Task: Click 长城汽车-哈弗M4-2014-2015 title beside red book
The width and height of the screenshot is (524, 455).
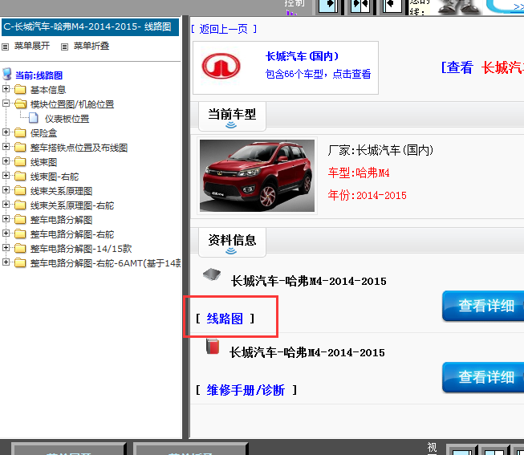Action: coord(307,353)
